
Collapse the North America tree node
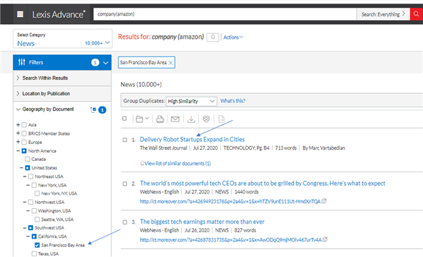pyautogui.click(x=18, y=151)
